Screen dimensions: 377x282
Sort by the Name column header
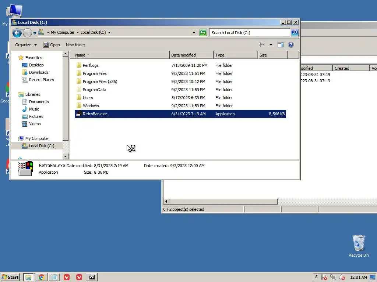[x=120, y=55]
